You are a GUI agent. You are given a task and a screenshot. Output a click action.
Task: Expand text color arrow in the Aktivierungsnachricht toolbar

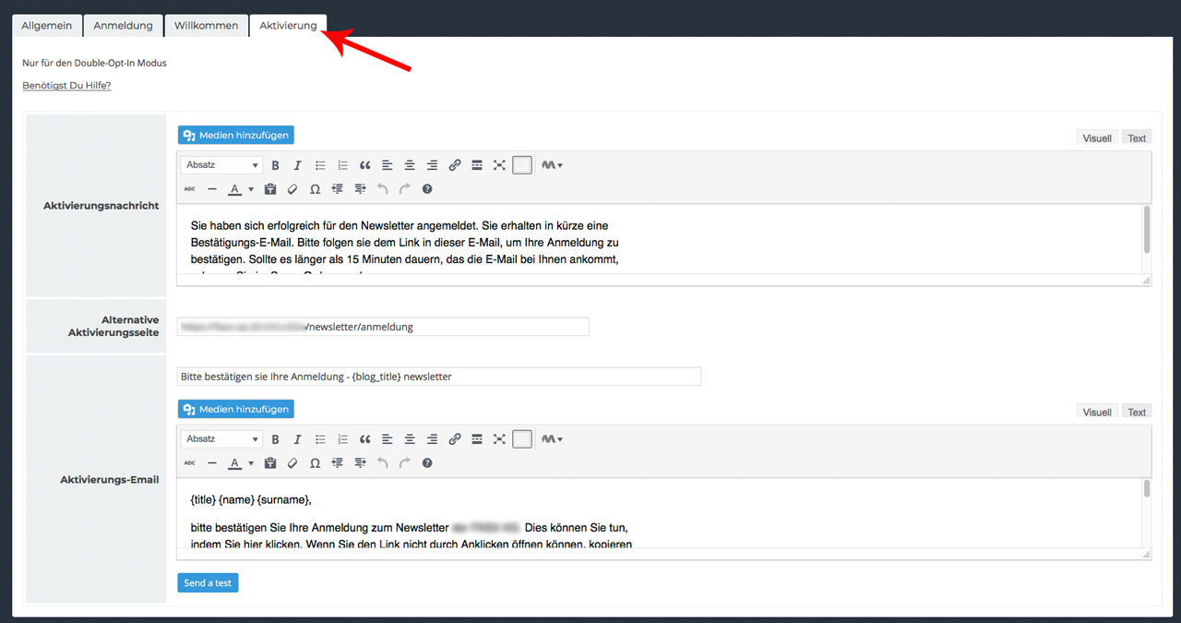[x=251, y=189]
